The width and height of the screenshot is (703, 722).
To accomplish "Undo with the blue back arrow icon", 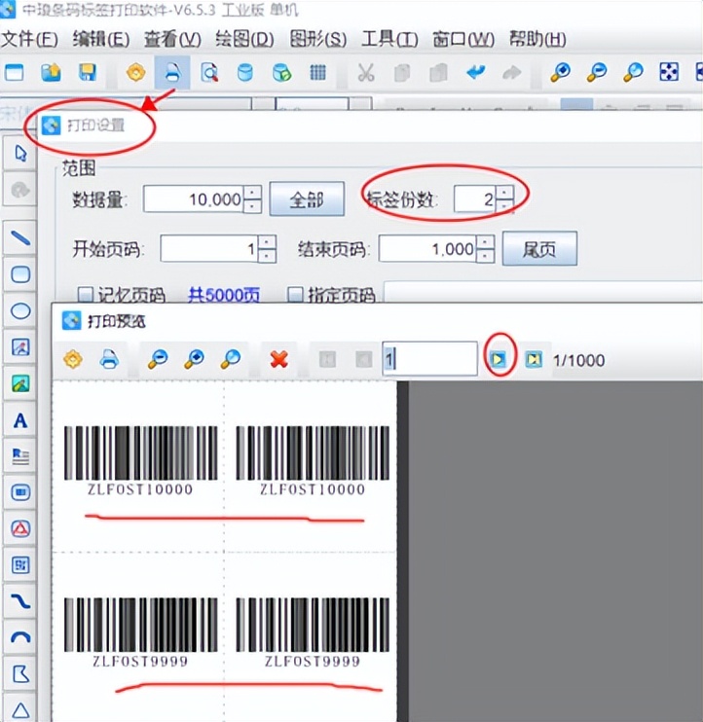I will 475,72.
